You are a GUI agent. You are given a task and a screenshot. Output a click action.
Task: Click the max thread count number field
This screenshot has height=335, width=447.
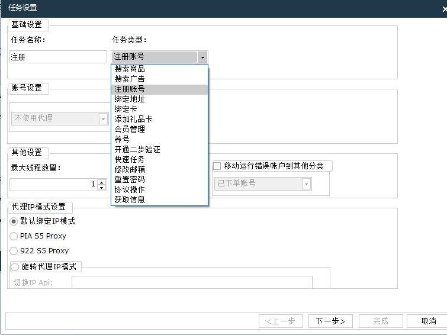(54, 185)
